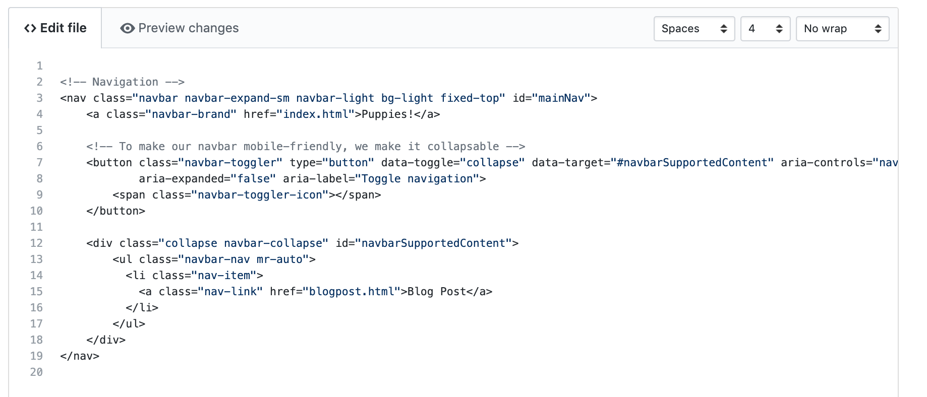The height and width of the screenshot is (397, 927).
Task: Open the indent size 4 dropdown
Action: 765,29
